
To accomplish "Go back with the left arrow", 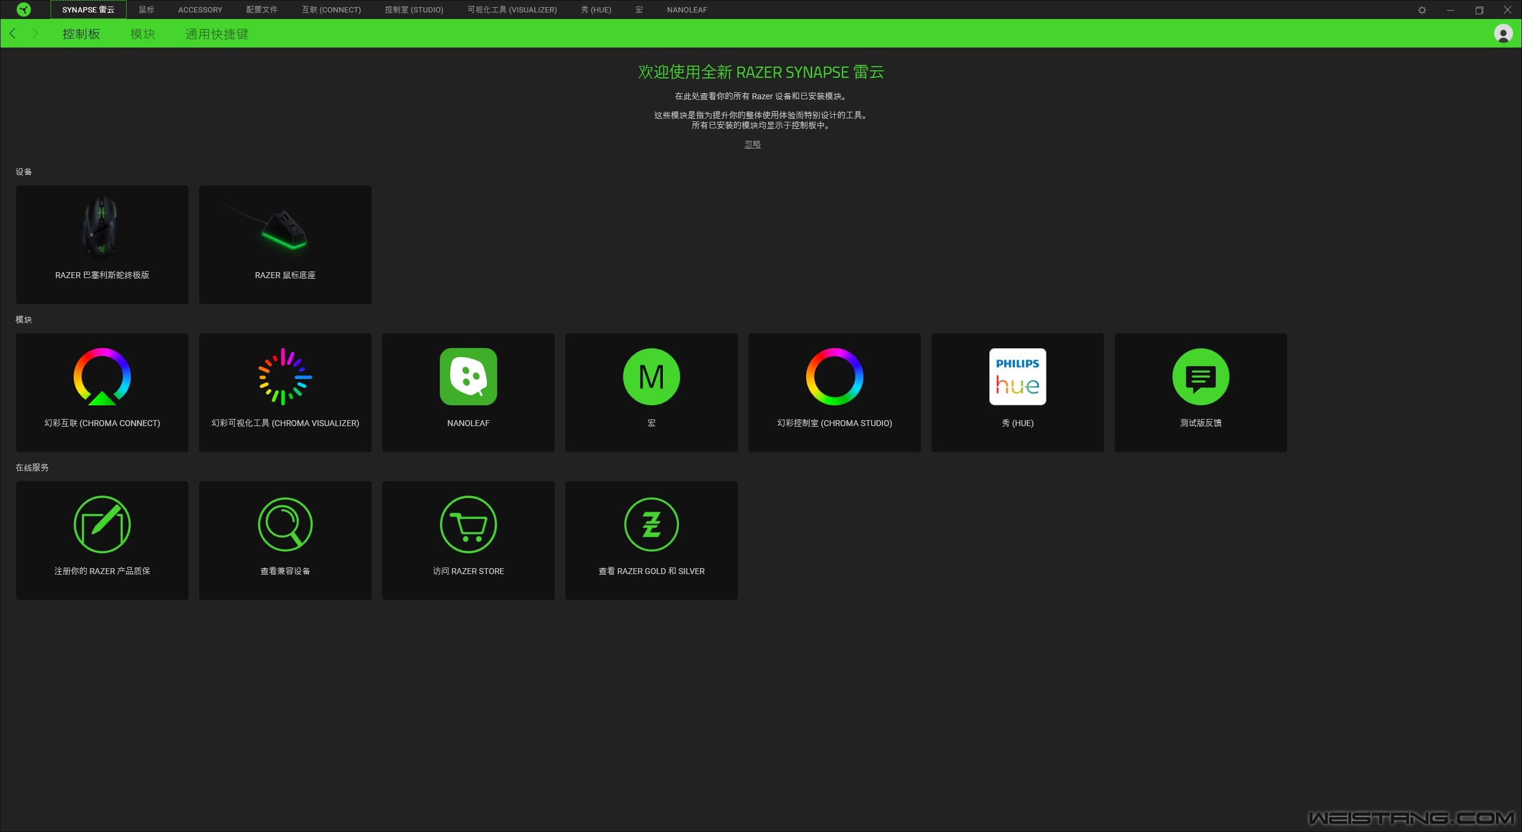I will pyautogui.click(x=13, y=34).
